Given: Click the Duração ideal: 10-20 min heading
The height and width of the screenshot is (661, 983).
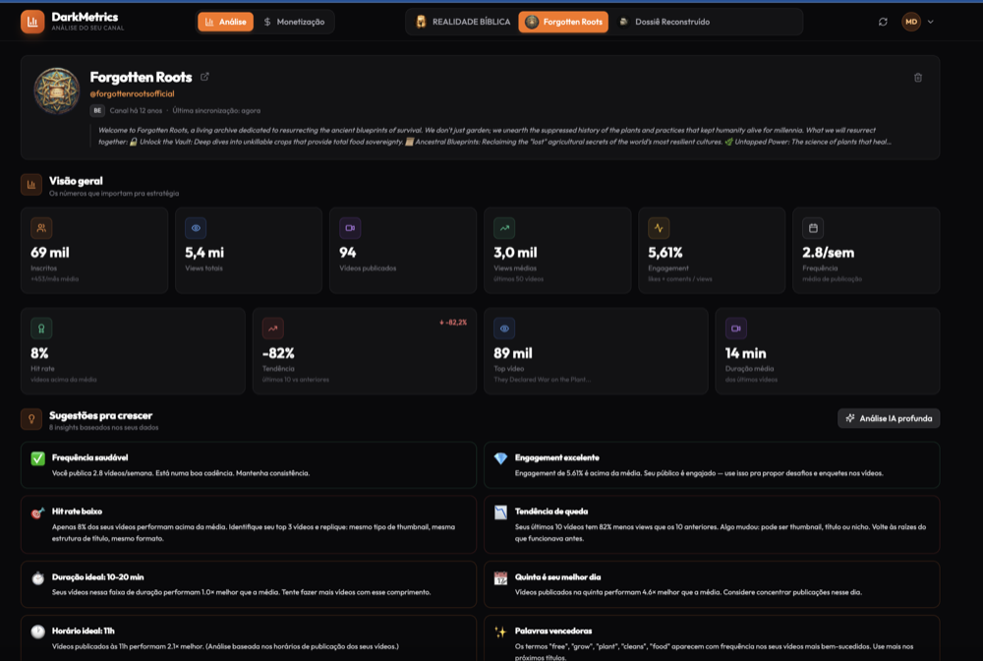Looking at the screenshot, I should click(97, 577).
